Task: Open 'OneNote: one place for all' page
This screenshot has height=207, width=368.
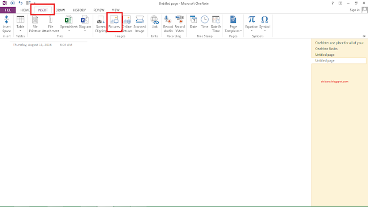Action: (339, 43)
